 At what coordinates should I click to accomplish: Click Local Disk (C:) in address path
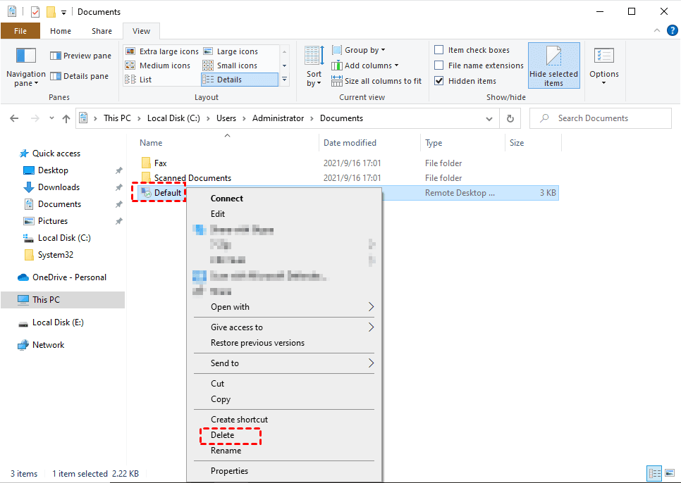click(x=173, y=118)
